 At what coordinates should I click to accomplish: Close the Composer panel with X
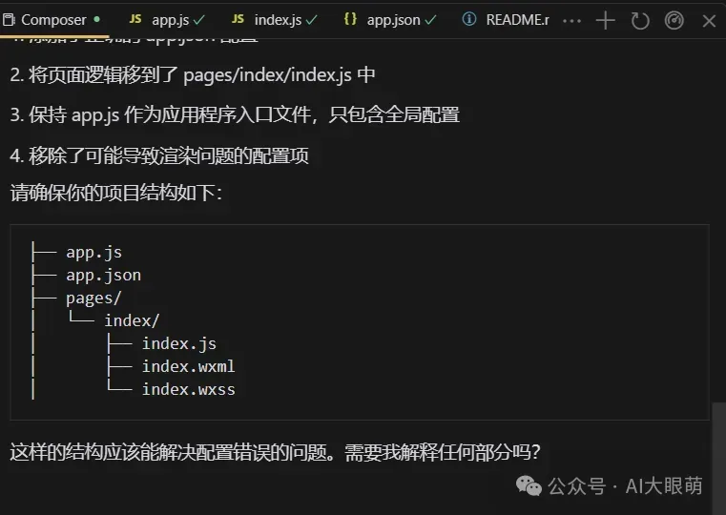[x=709, y=20]
